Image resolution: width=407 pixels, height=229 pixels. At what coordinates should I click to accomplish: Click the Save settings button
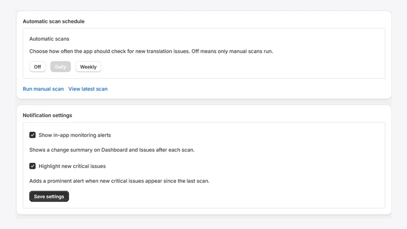(x=49, y=196)
